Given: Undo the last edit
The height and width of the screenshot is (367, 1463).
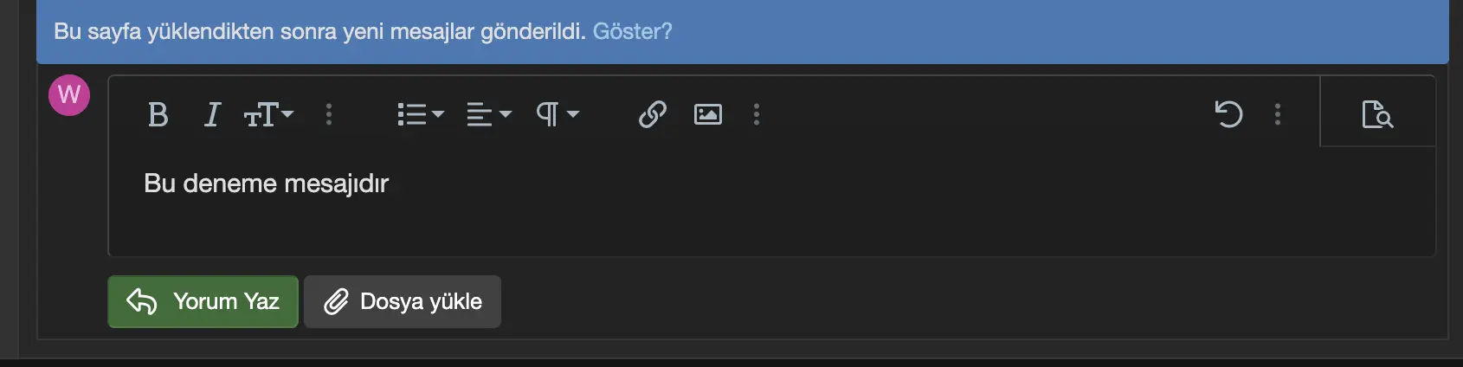Looking at the screenshot, I should 1228,114.
